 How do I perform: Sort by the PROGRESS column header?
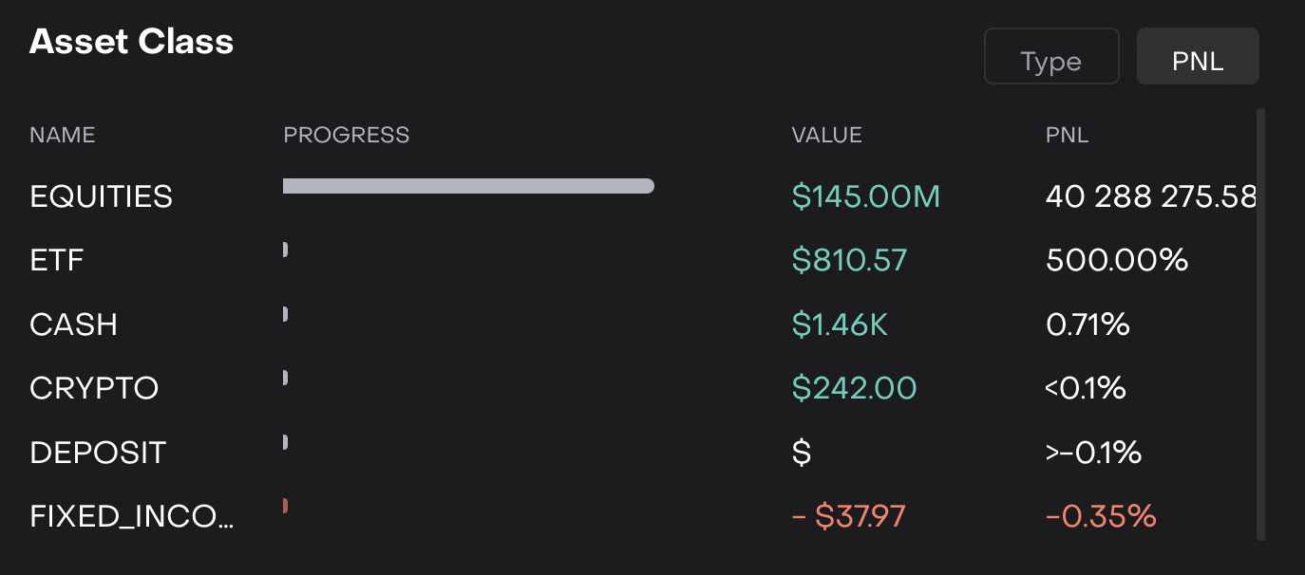(347, 135)
